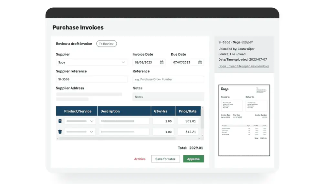Screen dimensions: 323x184
Task: Open the Due Date calendar picker
Action: pyautogui.click(x=200, y=62)
